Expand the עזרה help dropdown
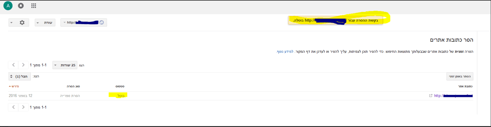The width and height of the screenshot is (491, 127). coord(45,23)
